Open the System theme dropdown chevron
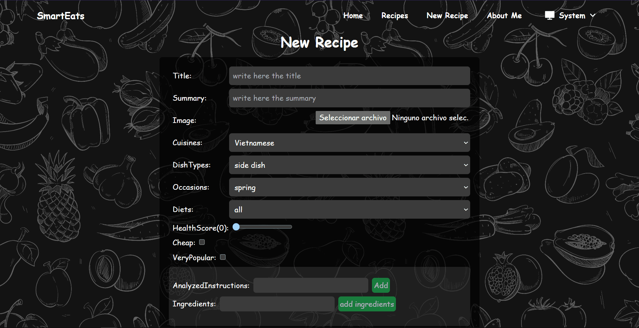This screenshot has height=328, width=639. pos(593,16)
